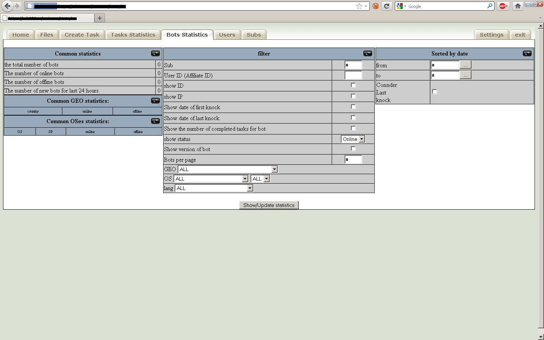
Task: Collapse the Sorted by date panel
Action: click(527, 54)
